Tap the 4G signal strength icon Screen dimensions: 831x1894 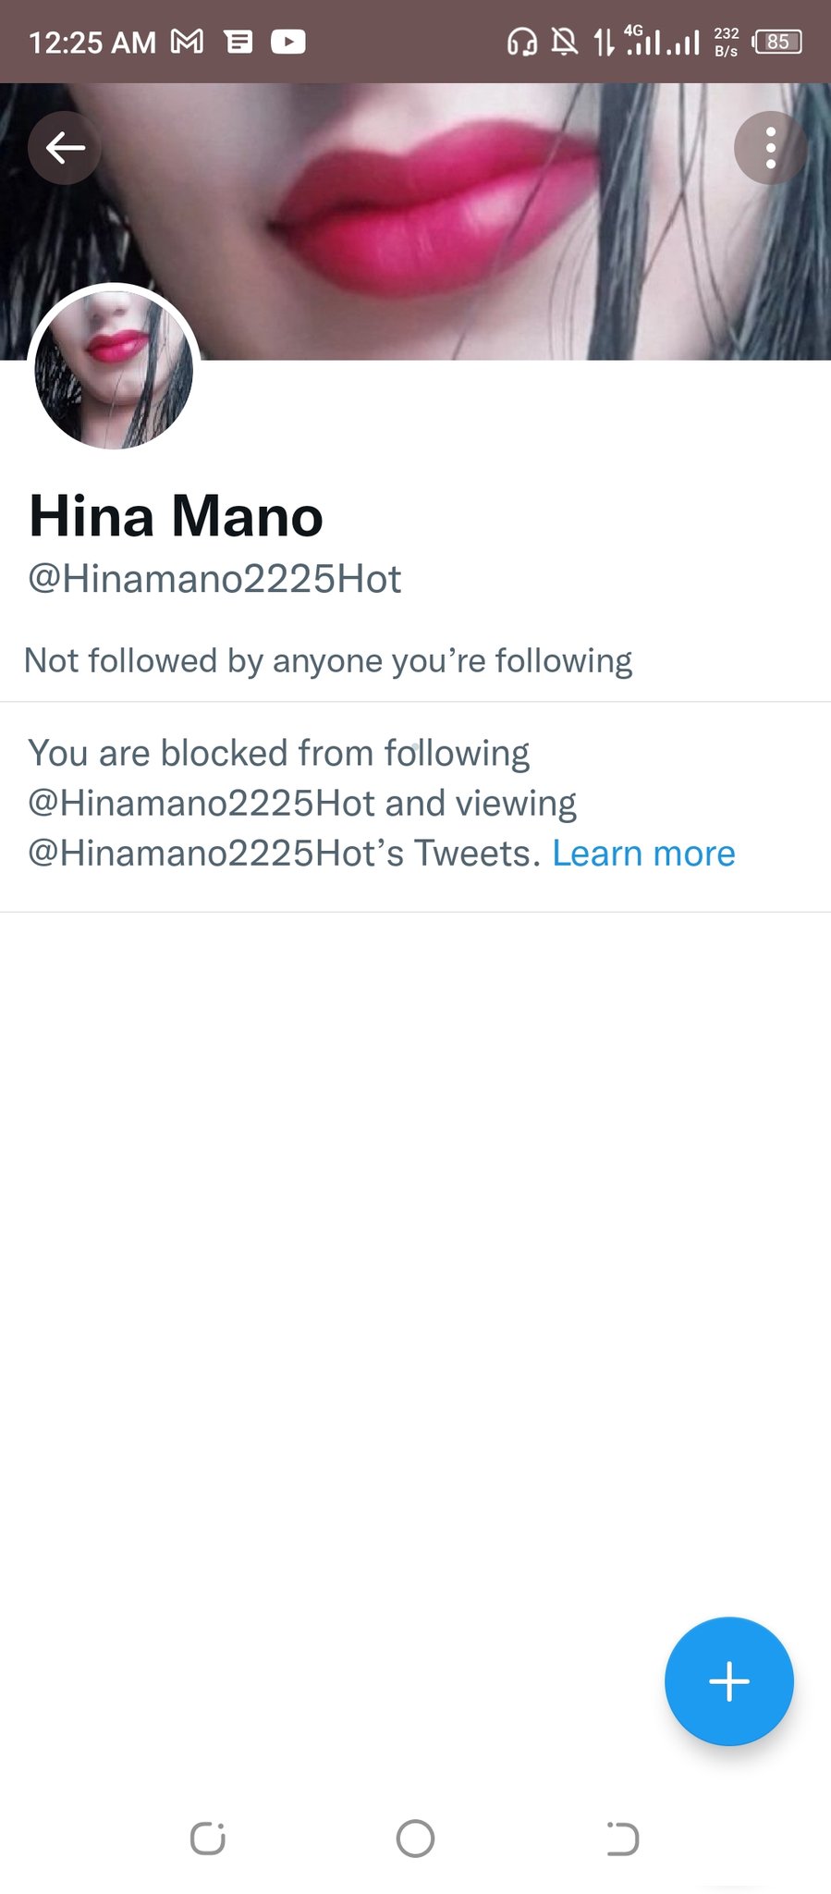[643, 40]
